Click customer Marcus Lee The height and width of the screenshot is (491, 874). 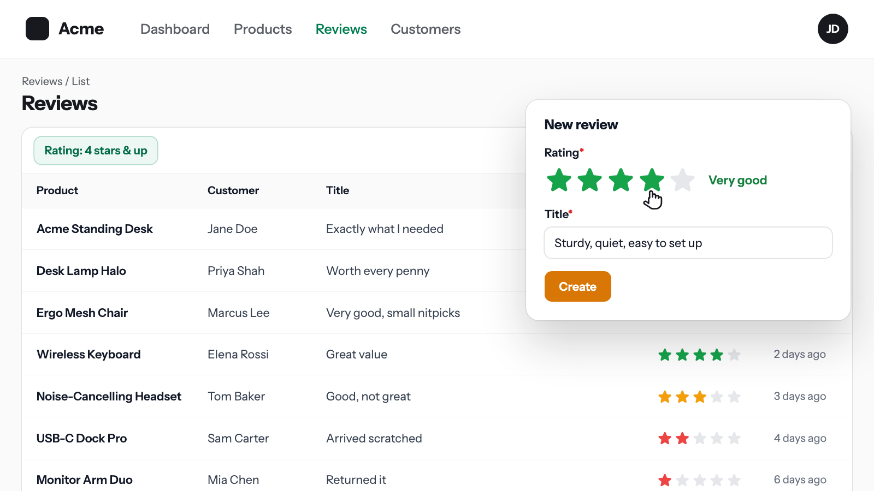coord(239,313)
